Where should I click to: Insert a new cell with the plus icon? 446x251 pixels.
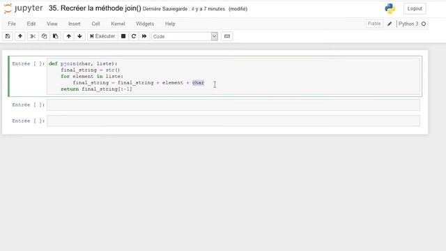click(x=20, y=36)
